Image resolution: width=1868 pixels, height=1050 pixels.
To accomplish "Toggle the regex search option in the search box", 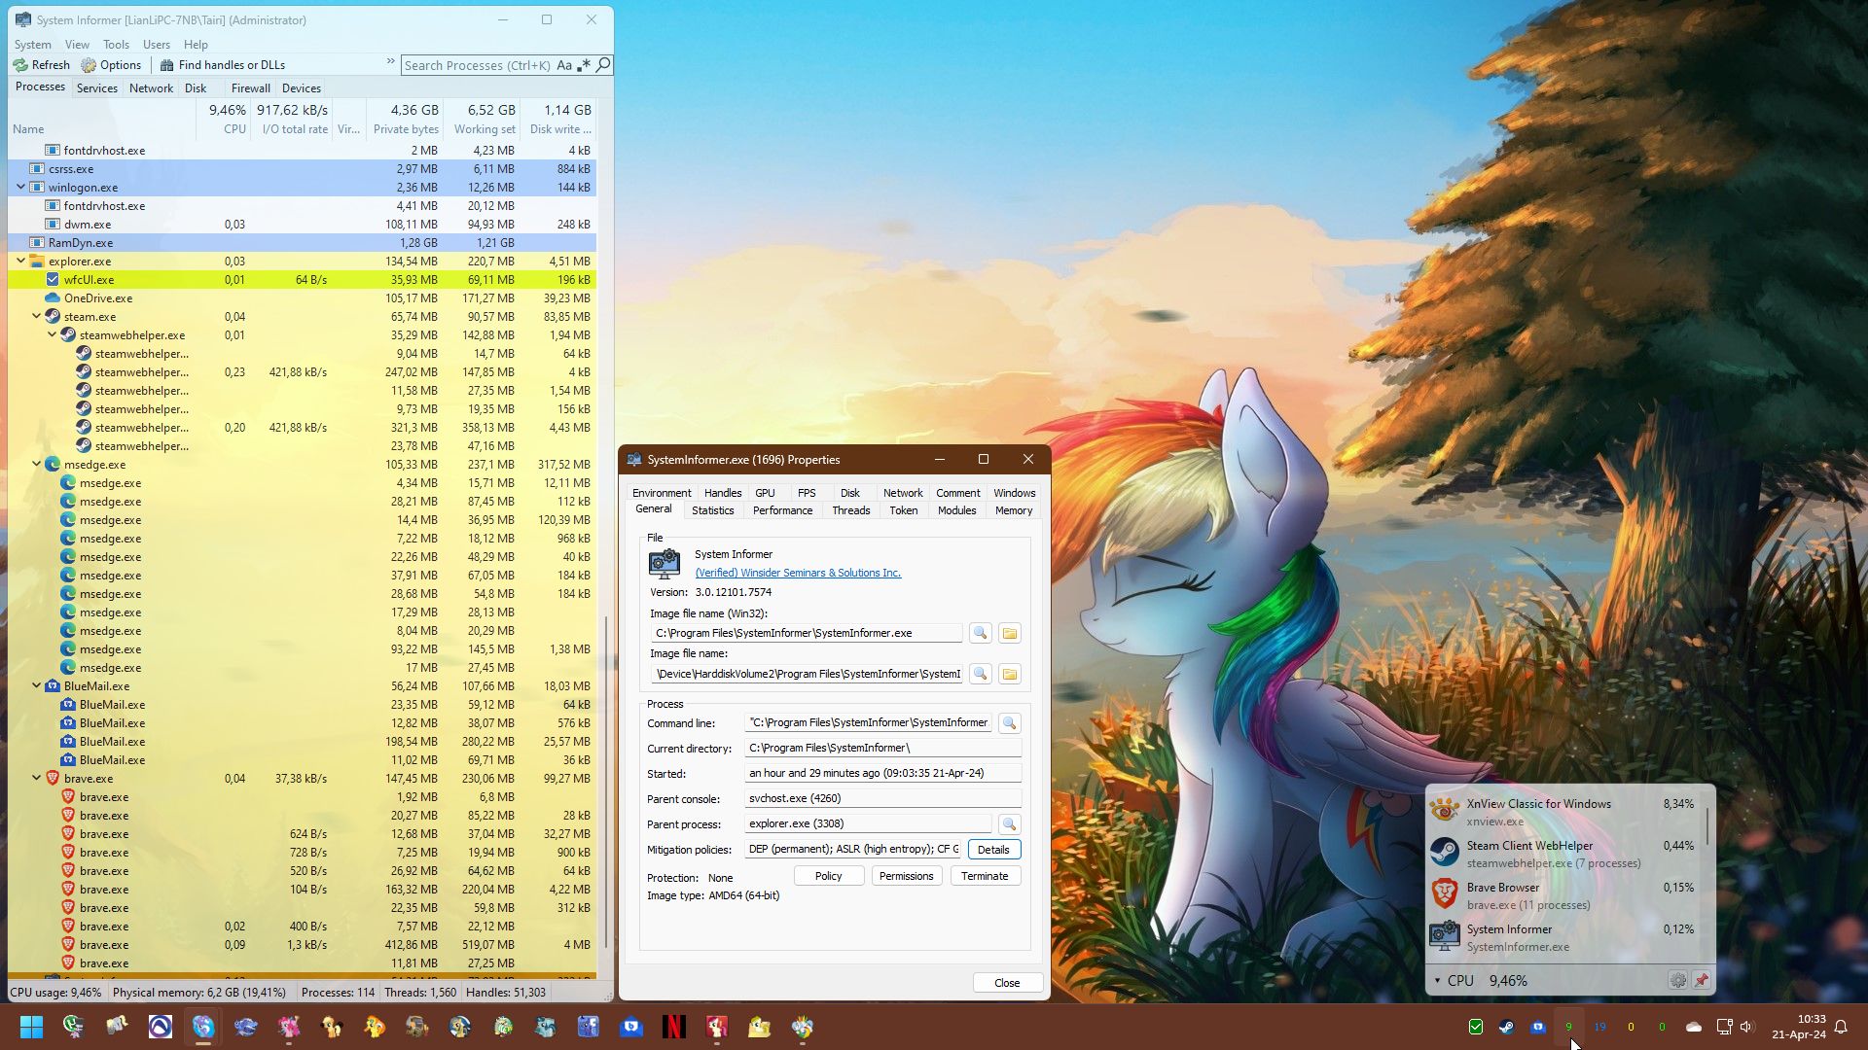I will 584,65.
